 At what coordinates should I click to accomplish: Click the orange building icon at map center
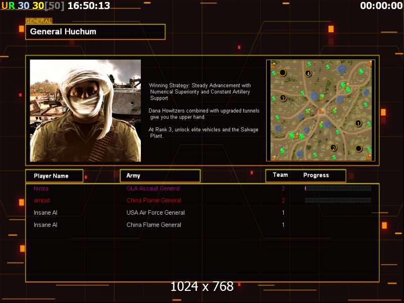pos(321,111)
